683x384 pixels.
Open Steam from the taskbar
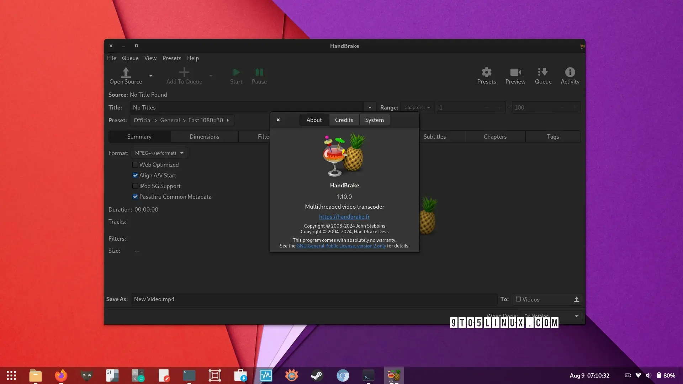(317, 375)
